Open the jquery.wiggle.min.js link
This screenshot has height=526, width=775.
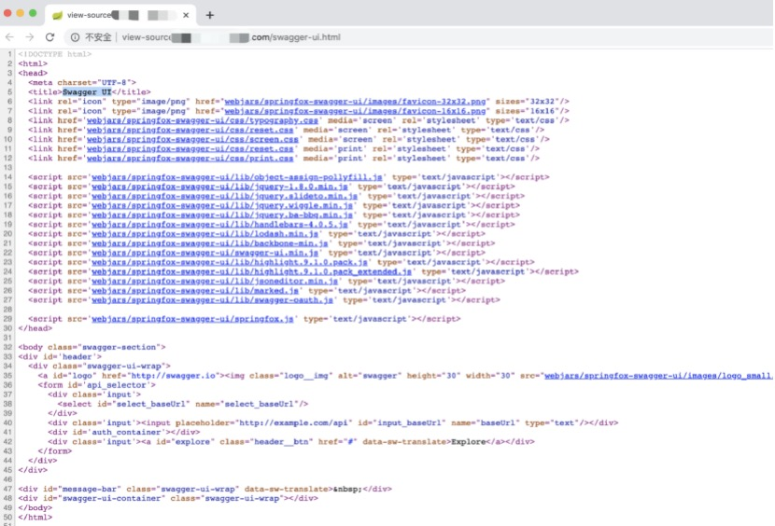(x=222, y=205)
